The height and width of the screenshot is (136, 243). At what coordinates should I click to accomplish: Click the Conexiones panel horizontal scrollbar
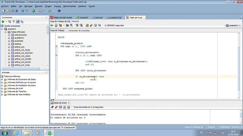tap(21, 68)
